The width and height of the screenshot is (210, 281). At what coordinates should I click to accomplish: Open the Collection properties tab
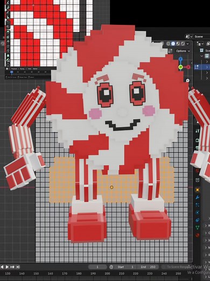[x=198, y=180]
